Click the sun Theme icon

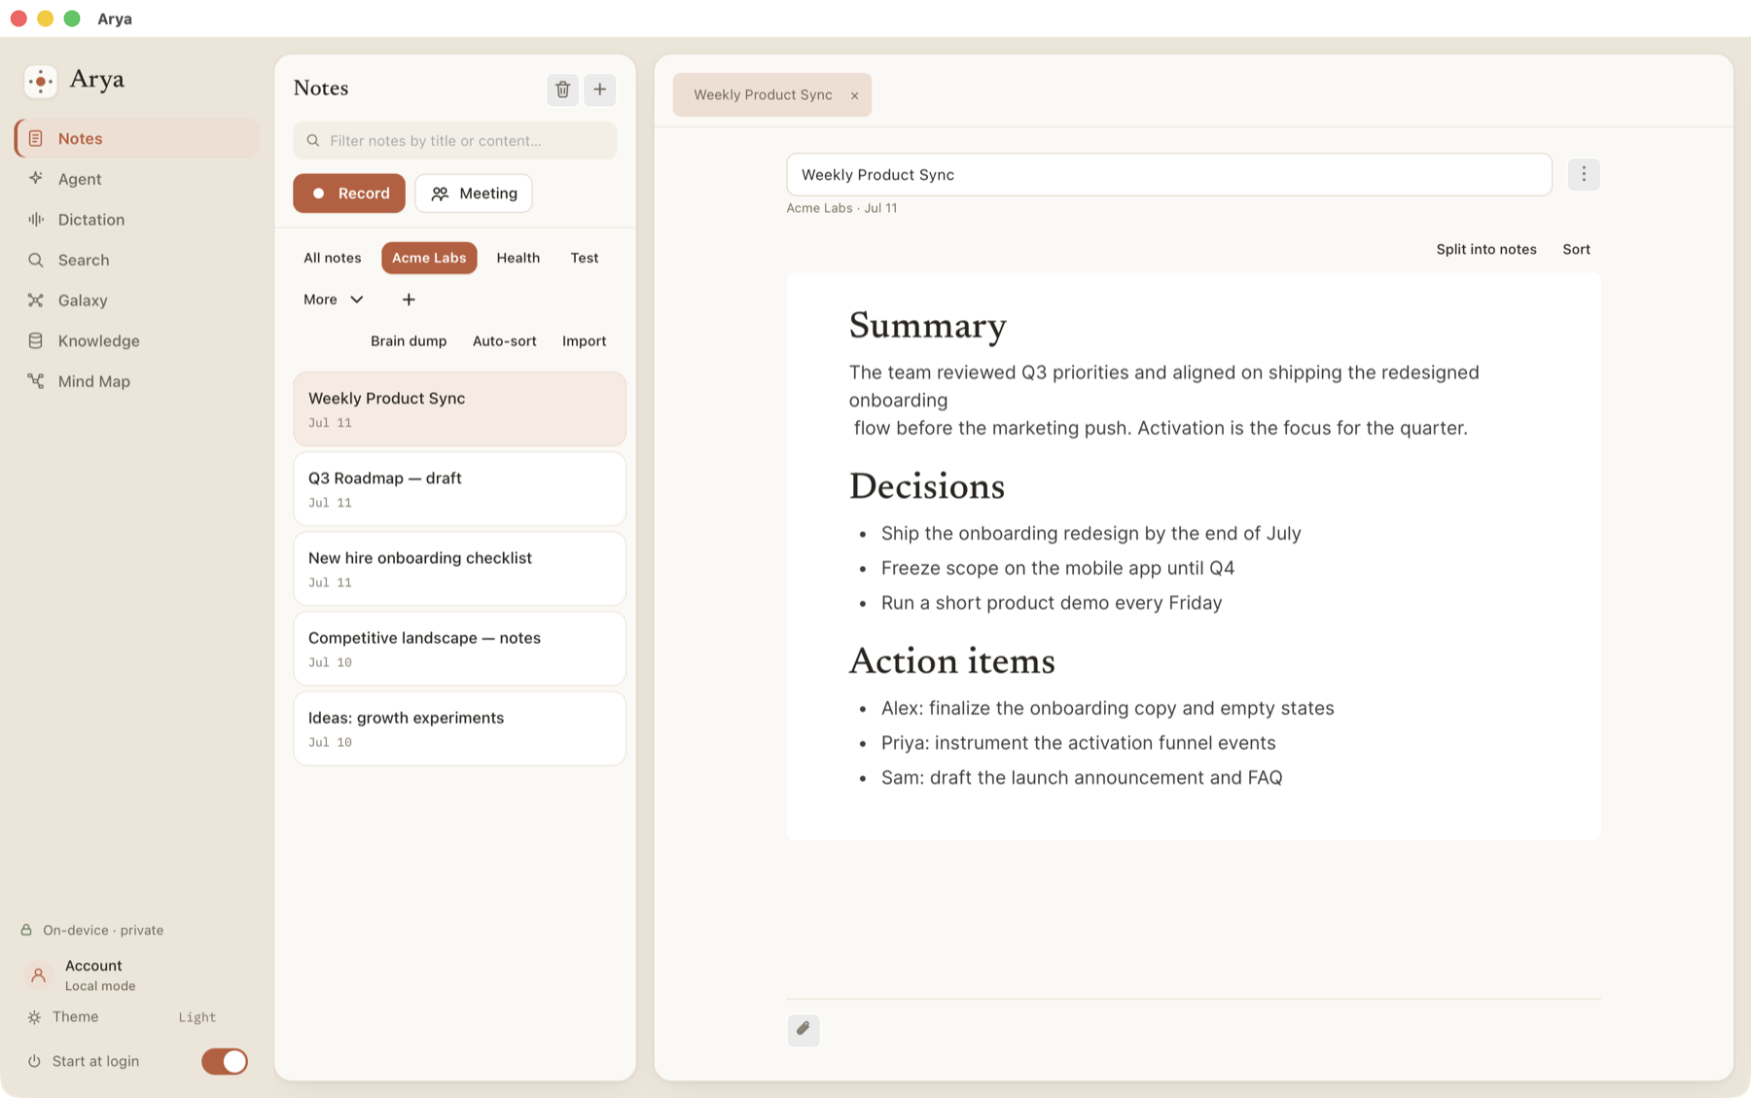pyautogui.click(x=34, y=1017)
